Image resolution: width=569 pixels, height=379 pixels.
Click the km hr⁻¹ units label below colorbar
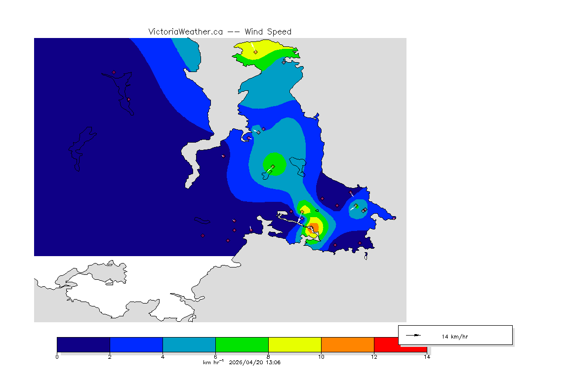(213, 363)
